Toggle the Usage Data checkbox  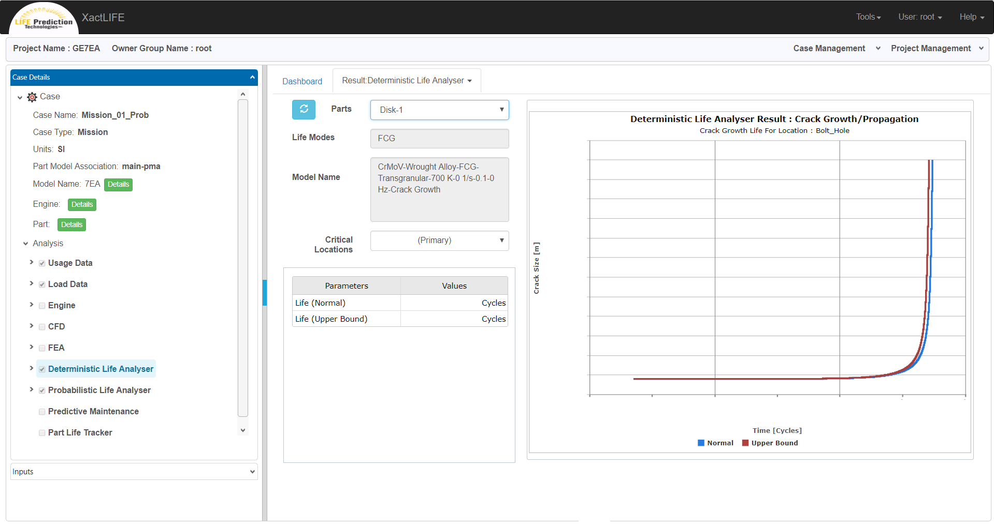[42, 263]
